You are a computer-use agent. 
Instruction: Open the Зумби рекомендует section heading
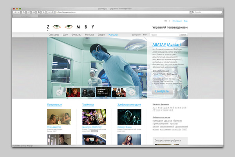click(129, 105)
